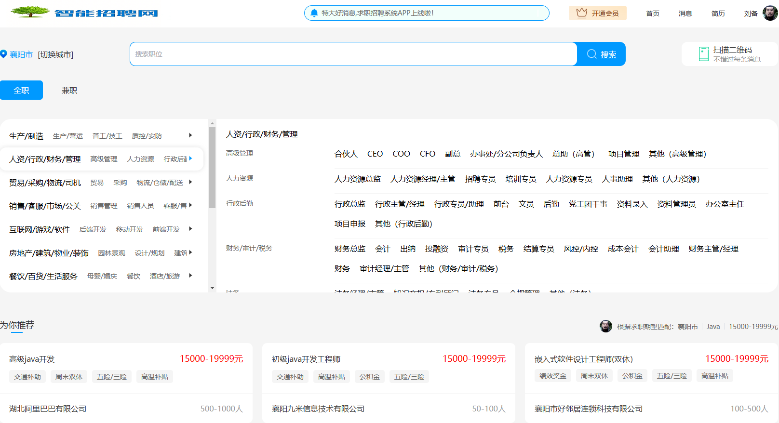Image resolution: width=779 pixels, height=423 pixels.
Task: Click the magnifier icon in search button
Action: point(591,54)
